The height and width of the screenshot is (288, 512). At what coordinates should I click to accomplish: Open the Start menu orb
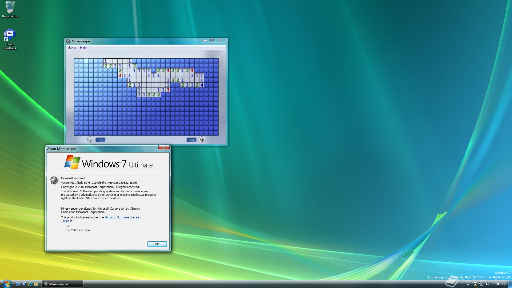tap(7, 284)
